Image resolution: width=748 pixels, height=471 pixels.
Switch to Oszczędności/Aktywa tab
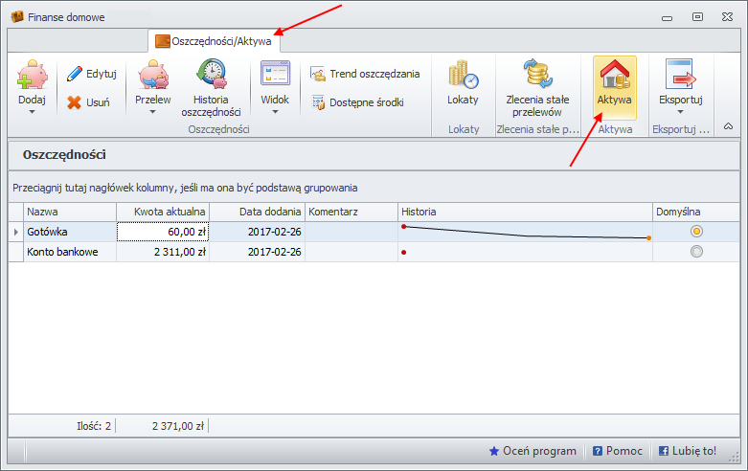[x=215, y=41]
